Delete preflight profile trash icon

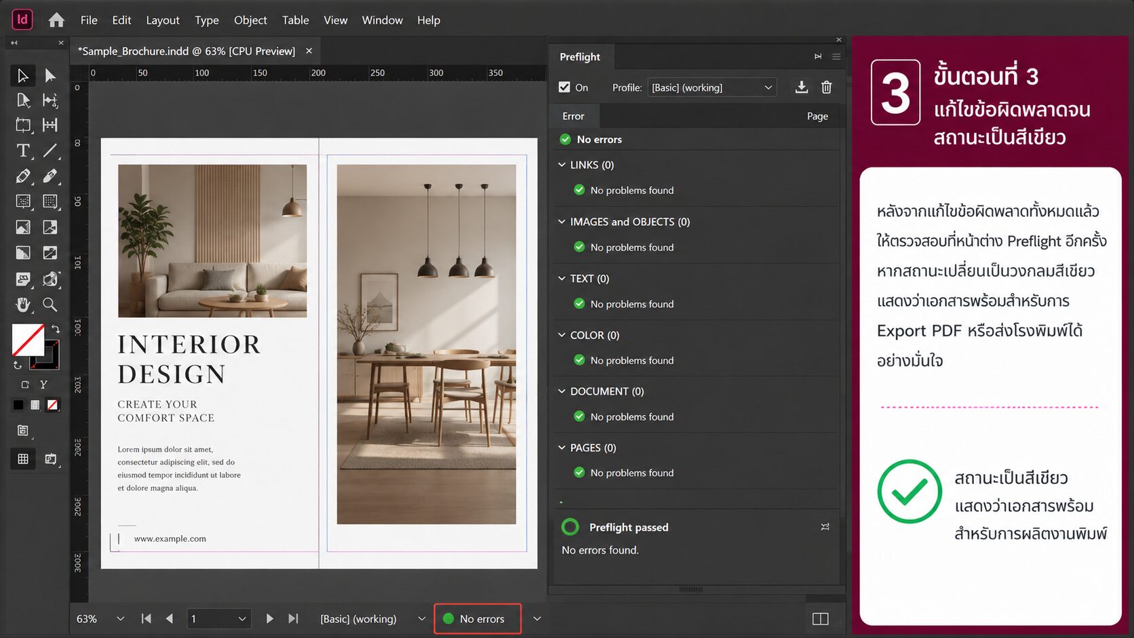coord(826,87)
